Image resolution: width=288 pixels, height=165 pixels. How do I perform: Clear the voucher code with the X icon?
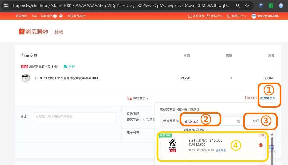click(x=238, y=121)
